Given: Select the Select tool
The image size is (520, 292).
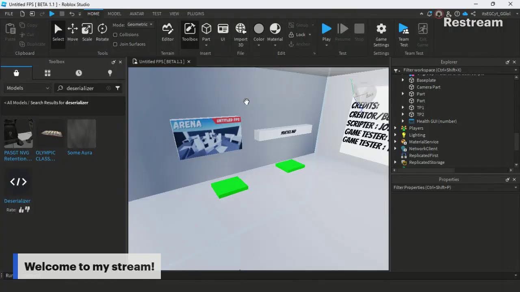Looking at the screenshot, I should coord(58,32).
